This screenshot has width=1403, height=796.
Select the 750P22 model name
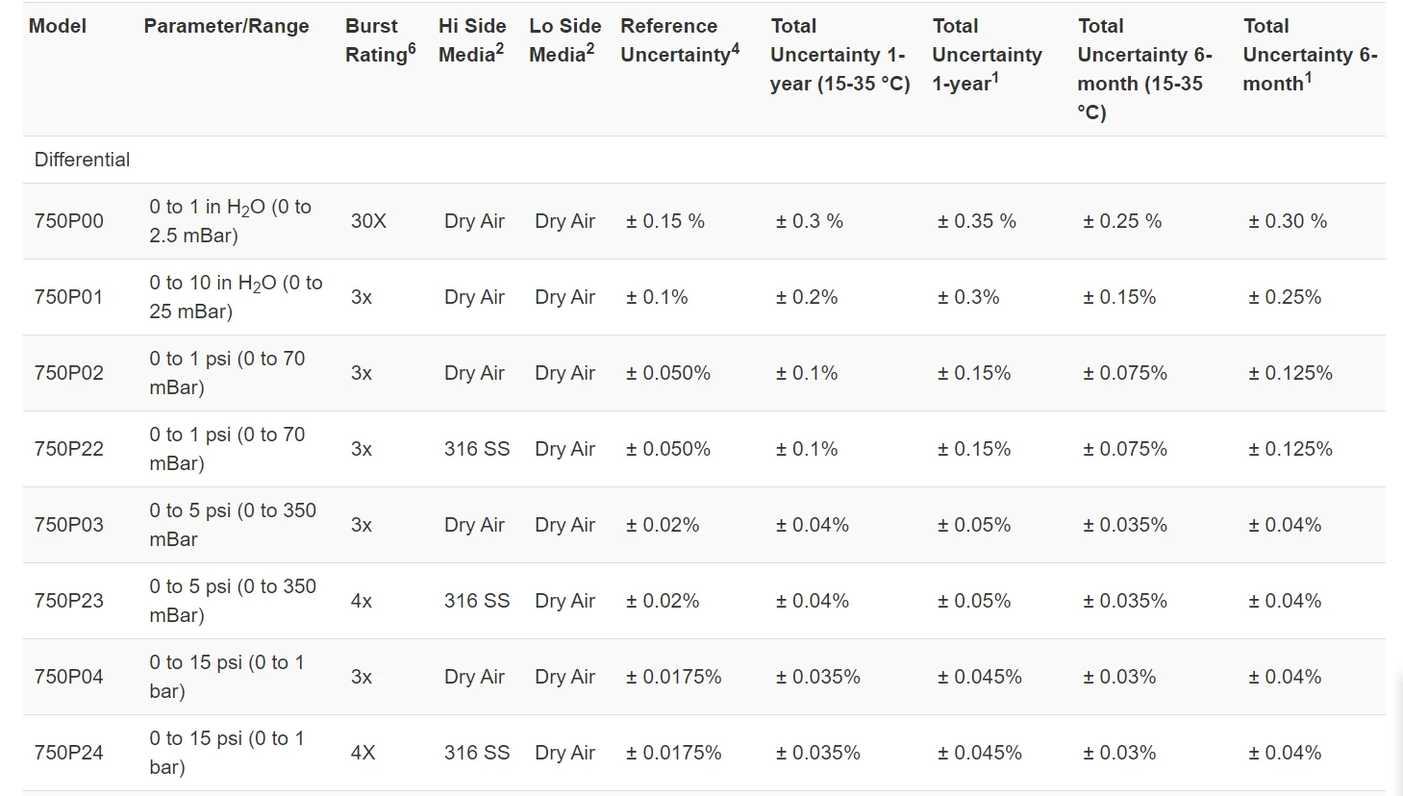point(68,449)
